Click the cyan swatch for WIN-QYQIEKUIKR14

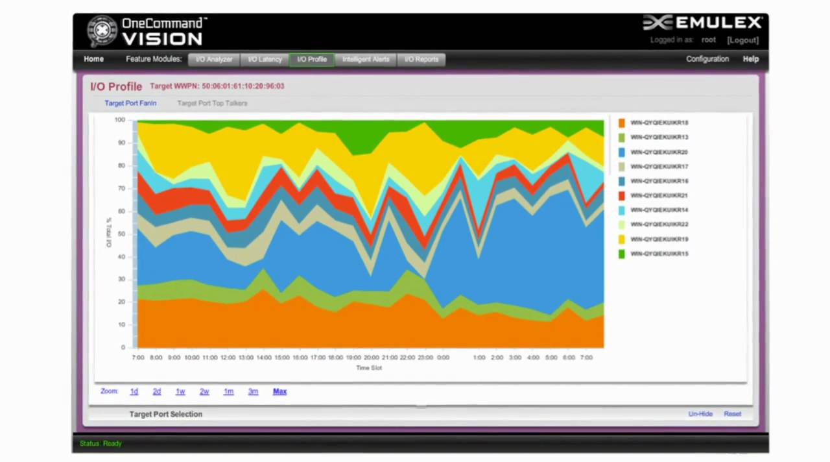[621, 210]
